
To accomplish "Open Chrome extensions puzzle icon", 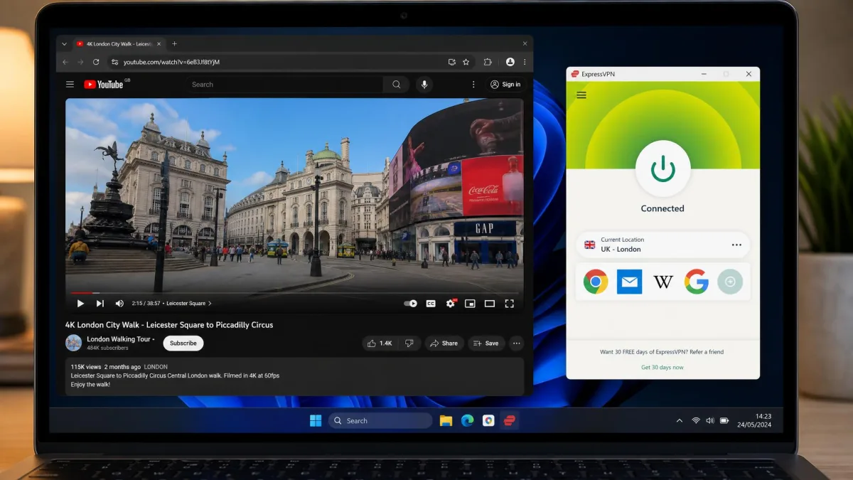I will [488, 62].
